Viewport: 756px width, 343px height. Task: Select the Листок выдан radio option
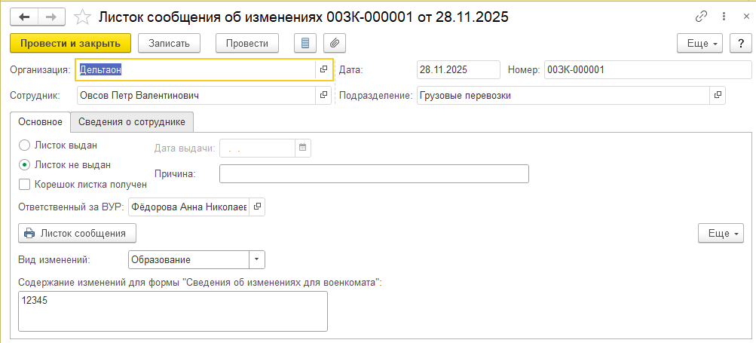pos(25,145)
